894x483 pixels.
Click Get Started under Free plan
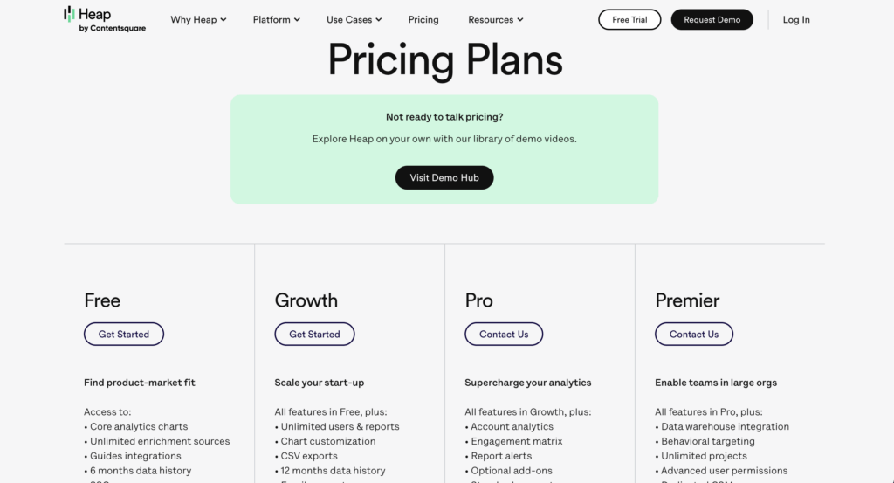(x=124, y=334)
